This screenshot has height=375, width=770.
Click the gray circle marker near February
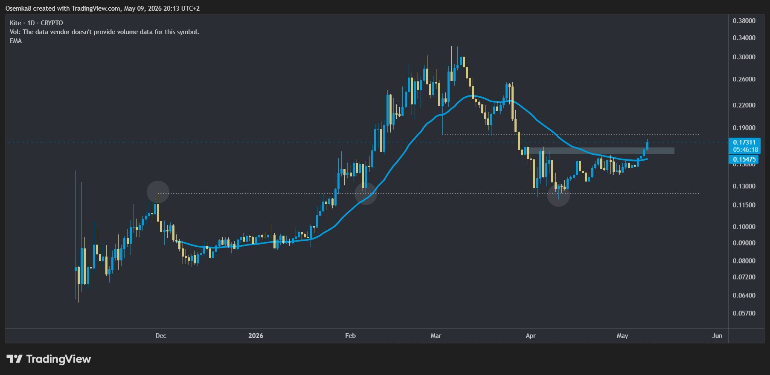366,193
